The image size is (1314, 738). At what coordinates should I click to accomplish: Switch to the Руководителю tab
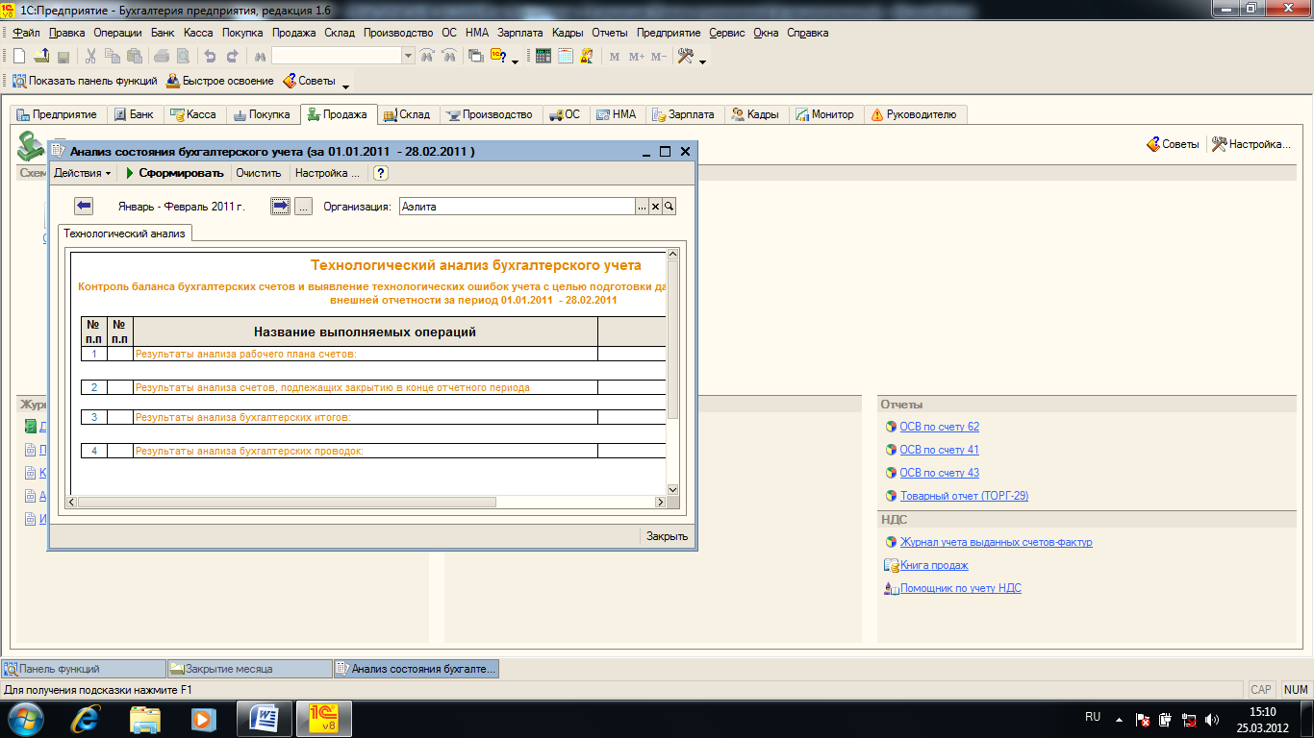[914, 114]
